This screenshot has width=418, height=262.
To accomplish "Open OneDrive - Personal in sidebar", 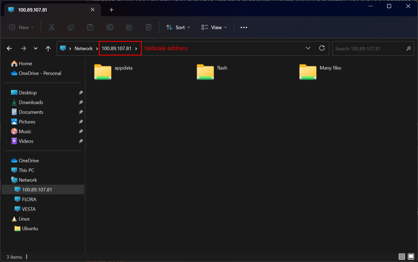I will point(36,73).
